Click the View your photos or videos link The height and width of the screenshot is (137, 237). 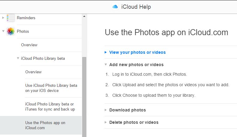pyautogui.click(x=137, y=52)
